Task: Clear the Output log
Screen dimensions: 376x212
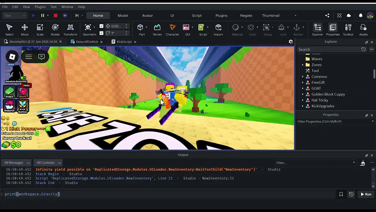Action: 362,163
